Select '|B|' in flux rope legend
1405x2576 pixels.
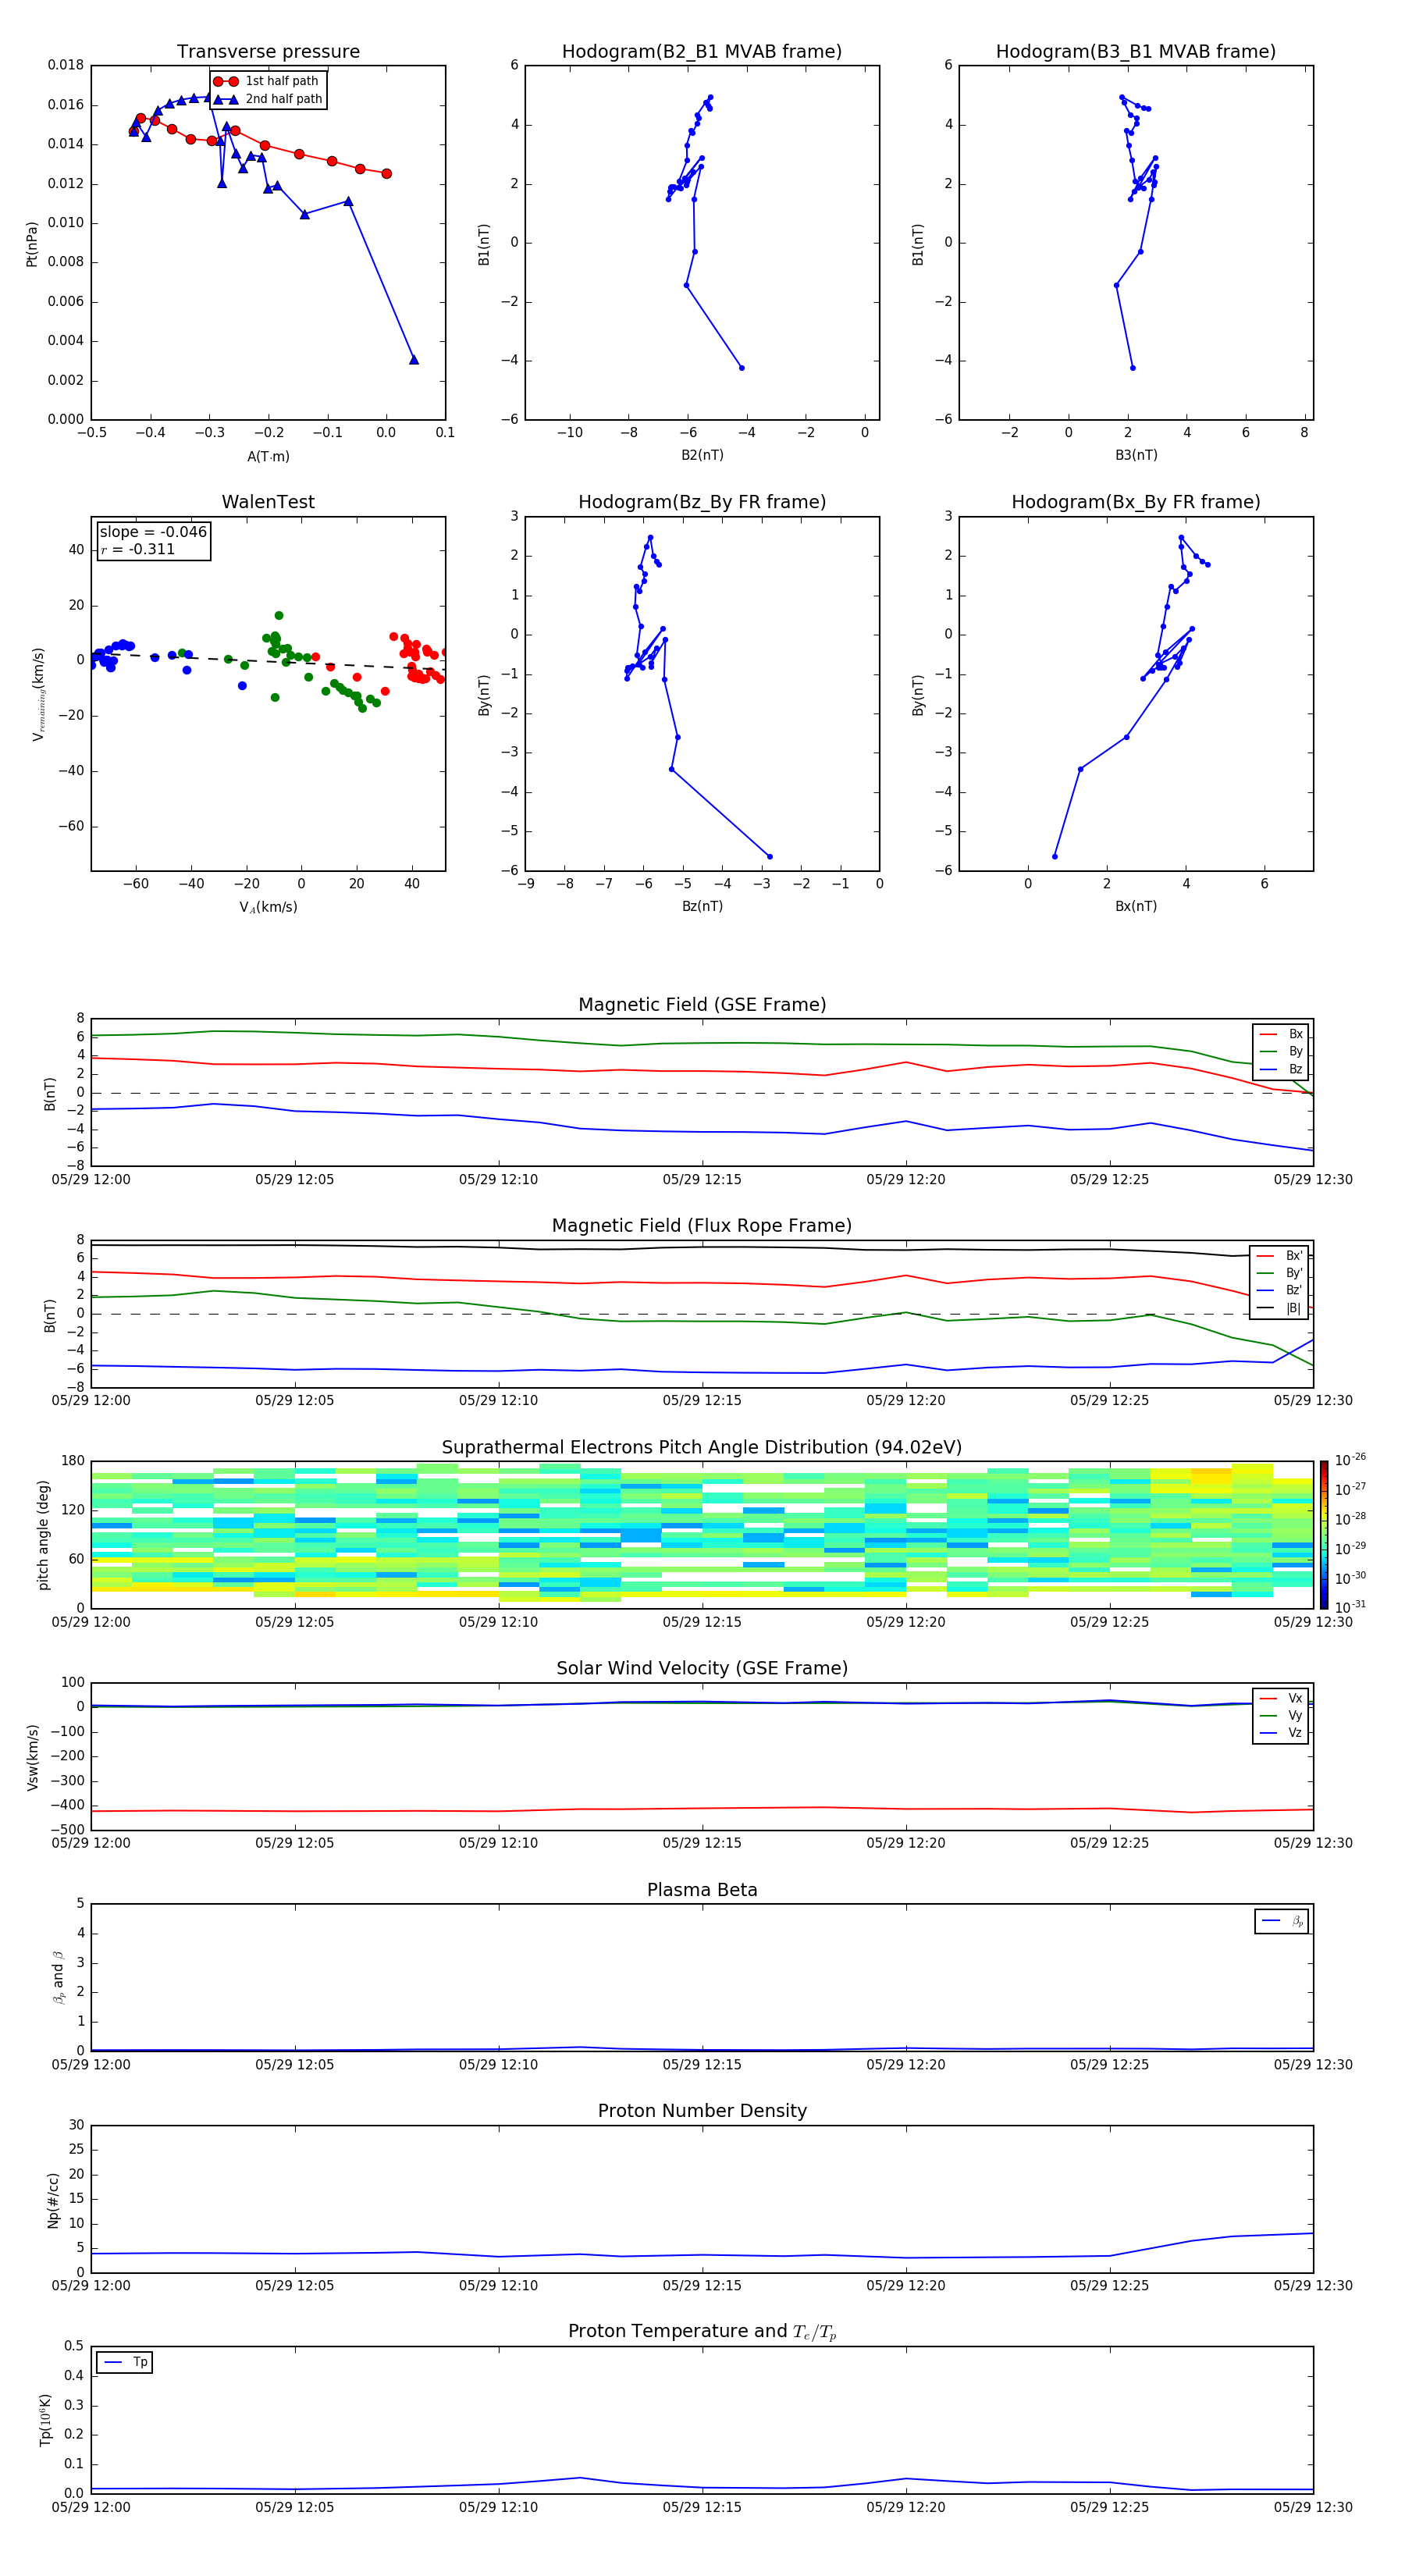click(x=1280, y=1308)
